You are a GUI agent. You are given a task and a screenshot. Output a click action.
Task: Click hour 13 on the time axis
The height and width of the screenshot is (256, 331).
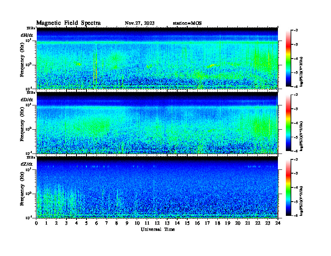pyautogui.click(x=167, y=223)
